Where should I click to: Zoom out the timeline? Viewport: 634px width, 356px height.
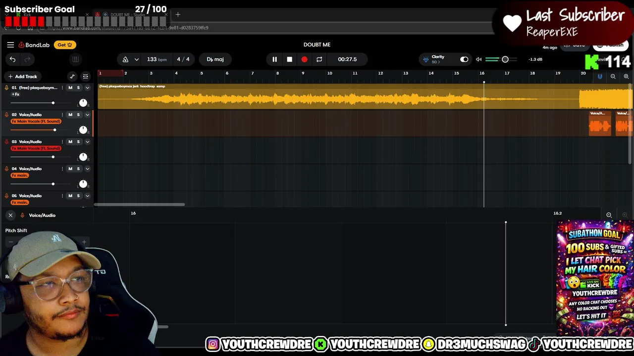pos(613,77)
